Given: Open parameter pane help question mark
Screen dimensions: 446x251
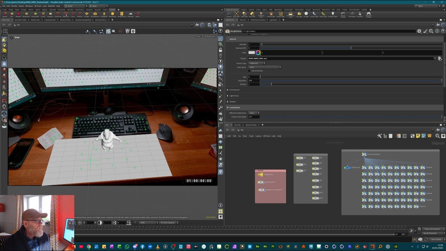Looking at the screenshot, I should click(x=443, y=31).
